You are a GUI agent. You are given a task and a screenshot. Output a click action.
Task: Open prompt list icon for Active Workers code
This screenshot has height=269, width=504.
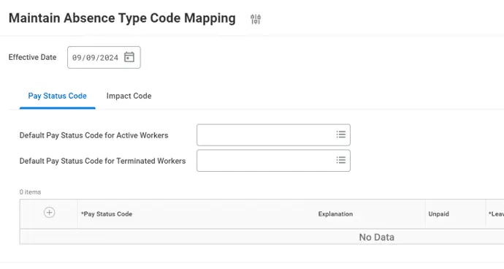coord(341,134)
